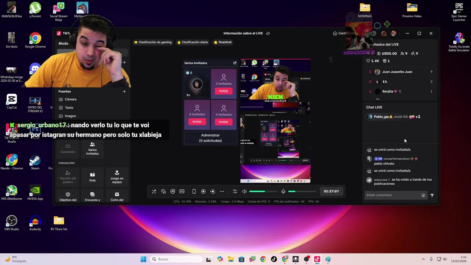Invite guest in the 2 invitados slot
Image resolution: width=471 pixels, height=265 pixels.
pyautogui.click(x=223, y=91)
